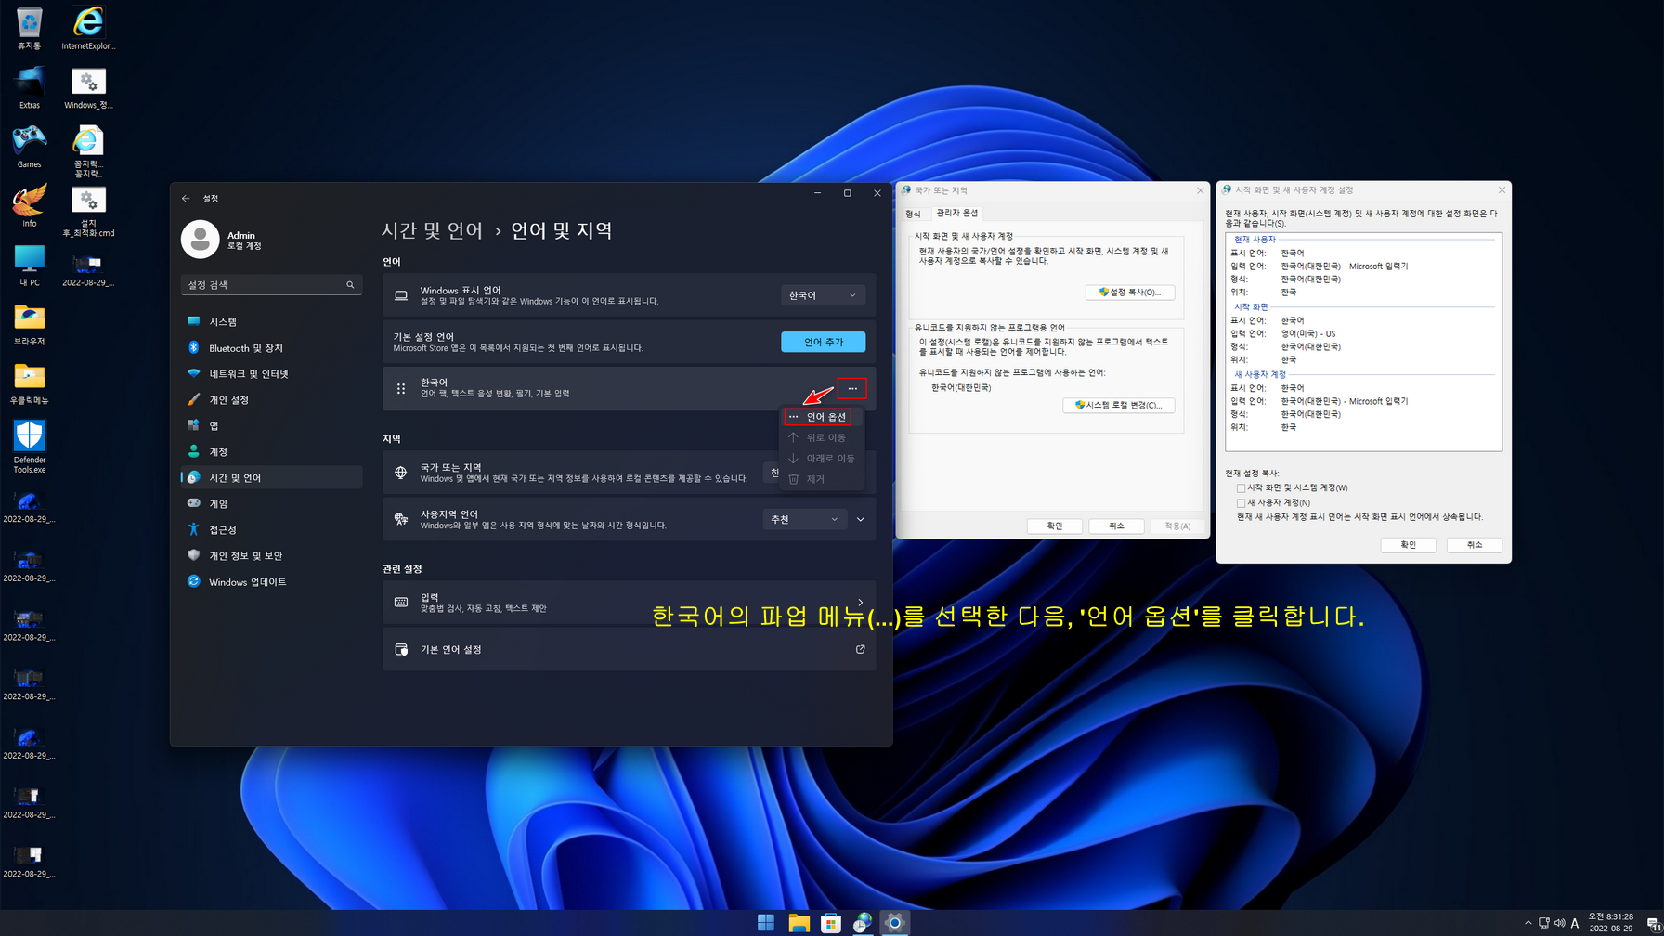The width and height of the screenshot is (1664, 936).
Task: Open the Windows Start button
Action: pyautogui.click(x=766, y=922)
